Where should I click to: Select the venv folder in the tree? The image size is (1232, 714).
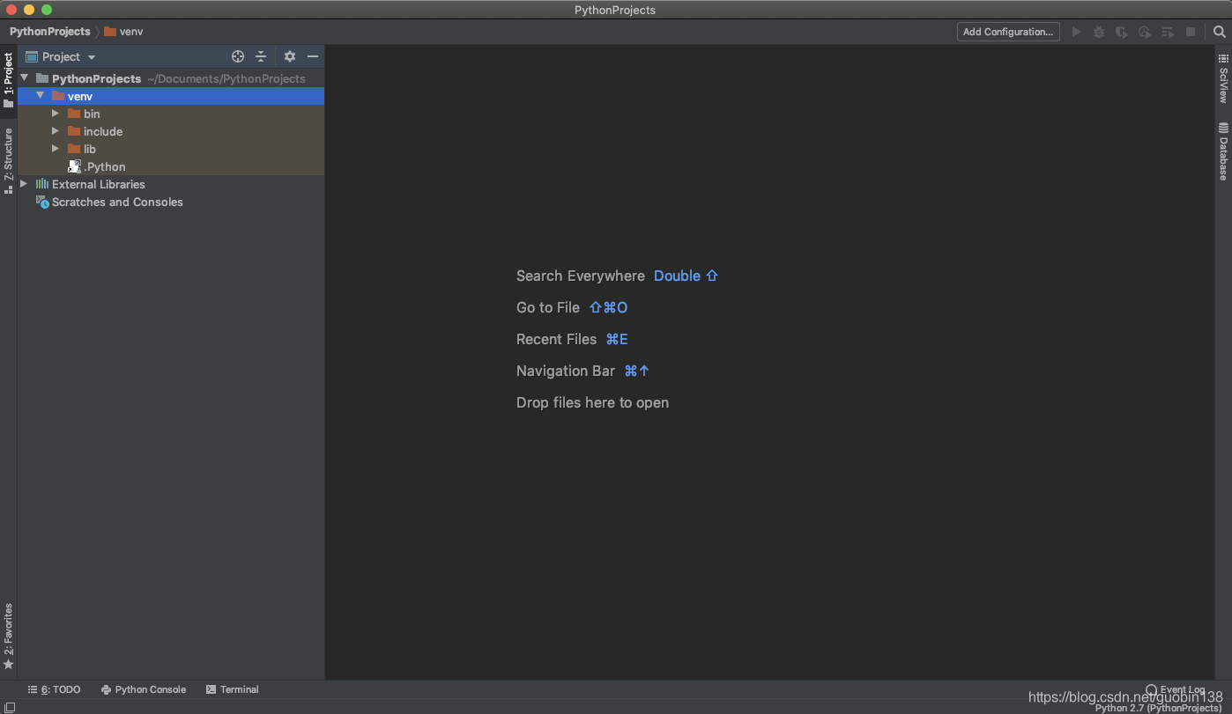tap(171, 96)
